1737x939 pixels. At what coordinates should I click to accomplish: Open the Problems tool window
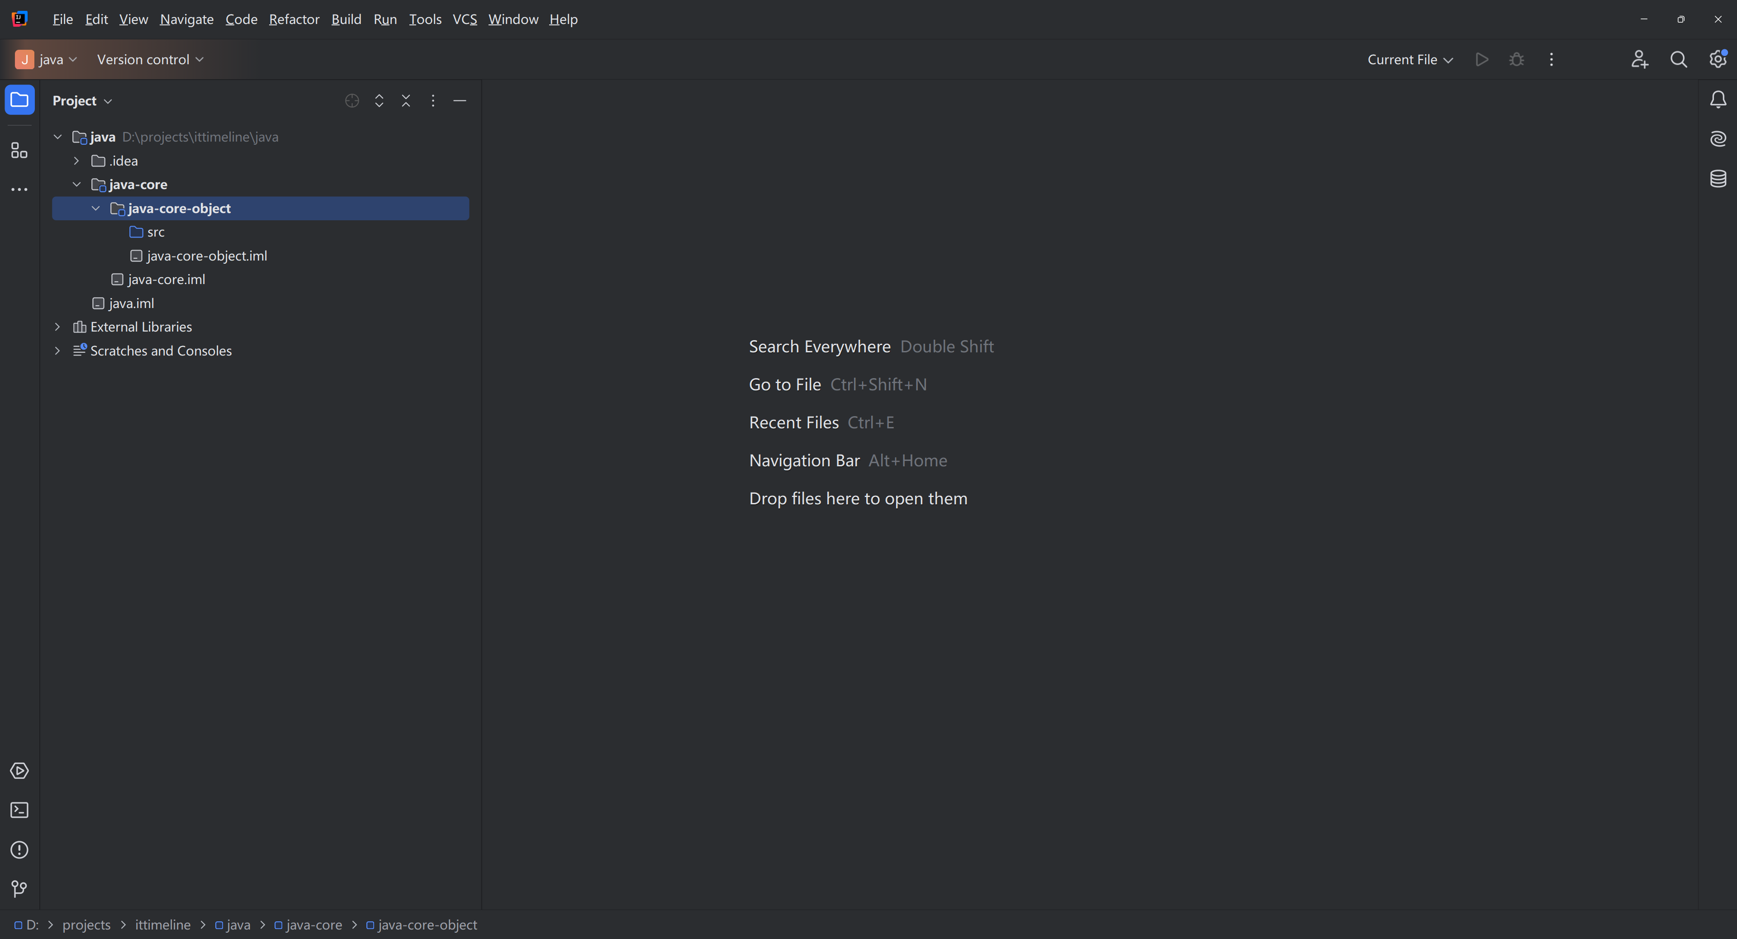coord(19,850)
